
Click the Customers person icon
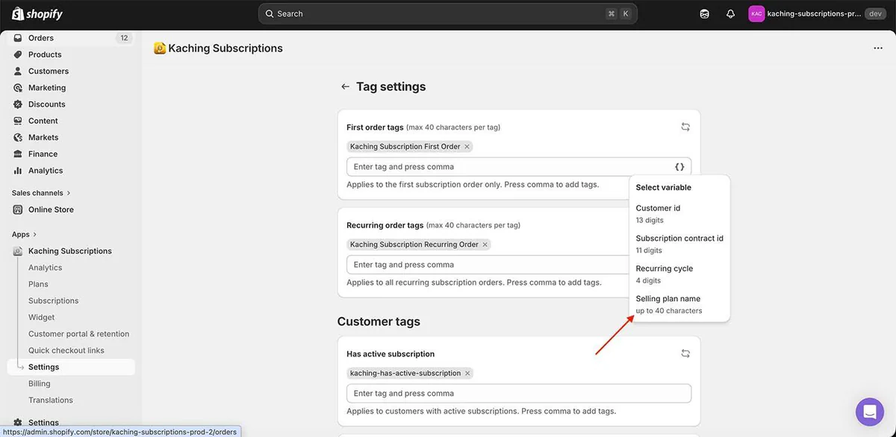pyautogui.click(x=18, y=71)
